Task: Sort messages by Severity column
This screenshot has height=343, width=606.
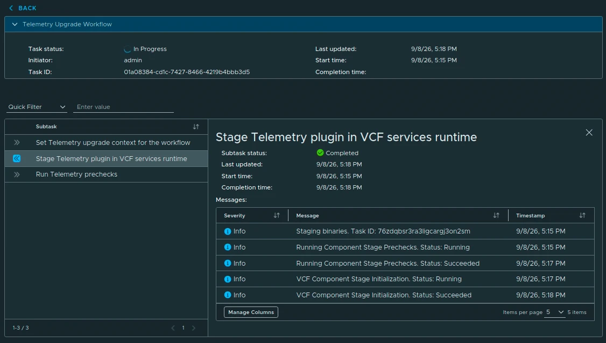Action: [277, 215]
